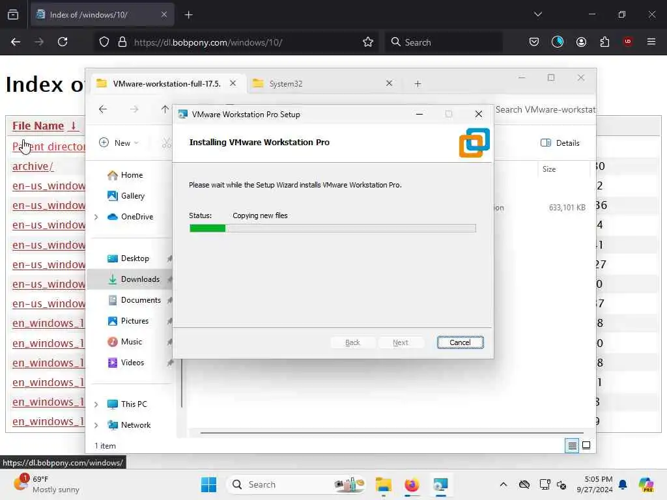Minimize the VMware Workstation Pro Setup dialog
Screen dimensions: 667x500
419,115
